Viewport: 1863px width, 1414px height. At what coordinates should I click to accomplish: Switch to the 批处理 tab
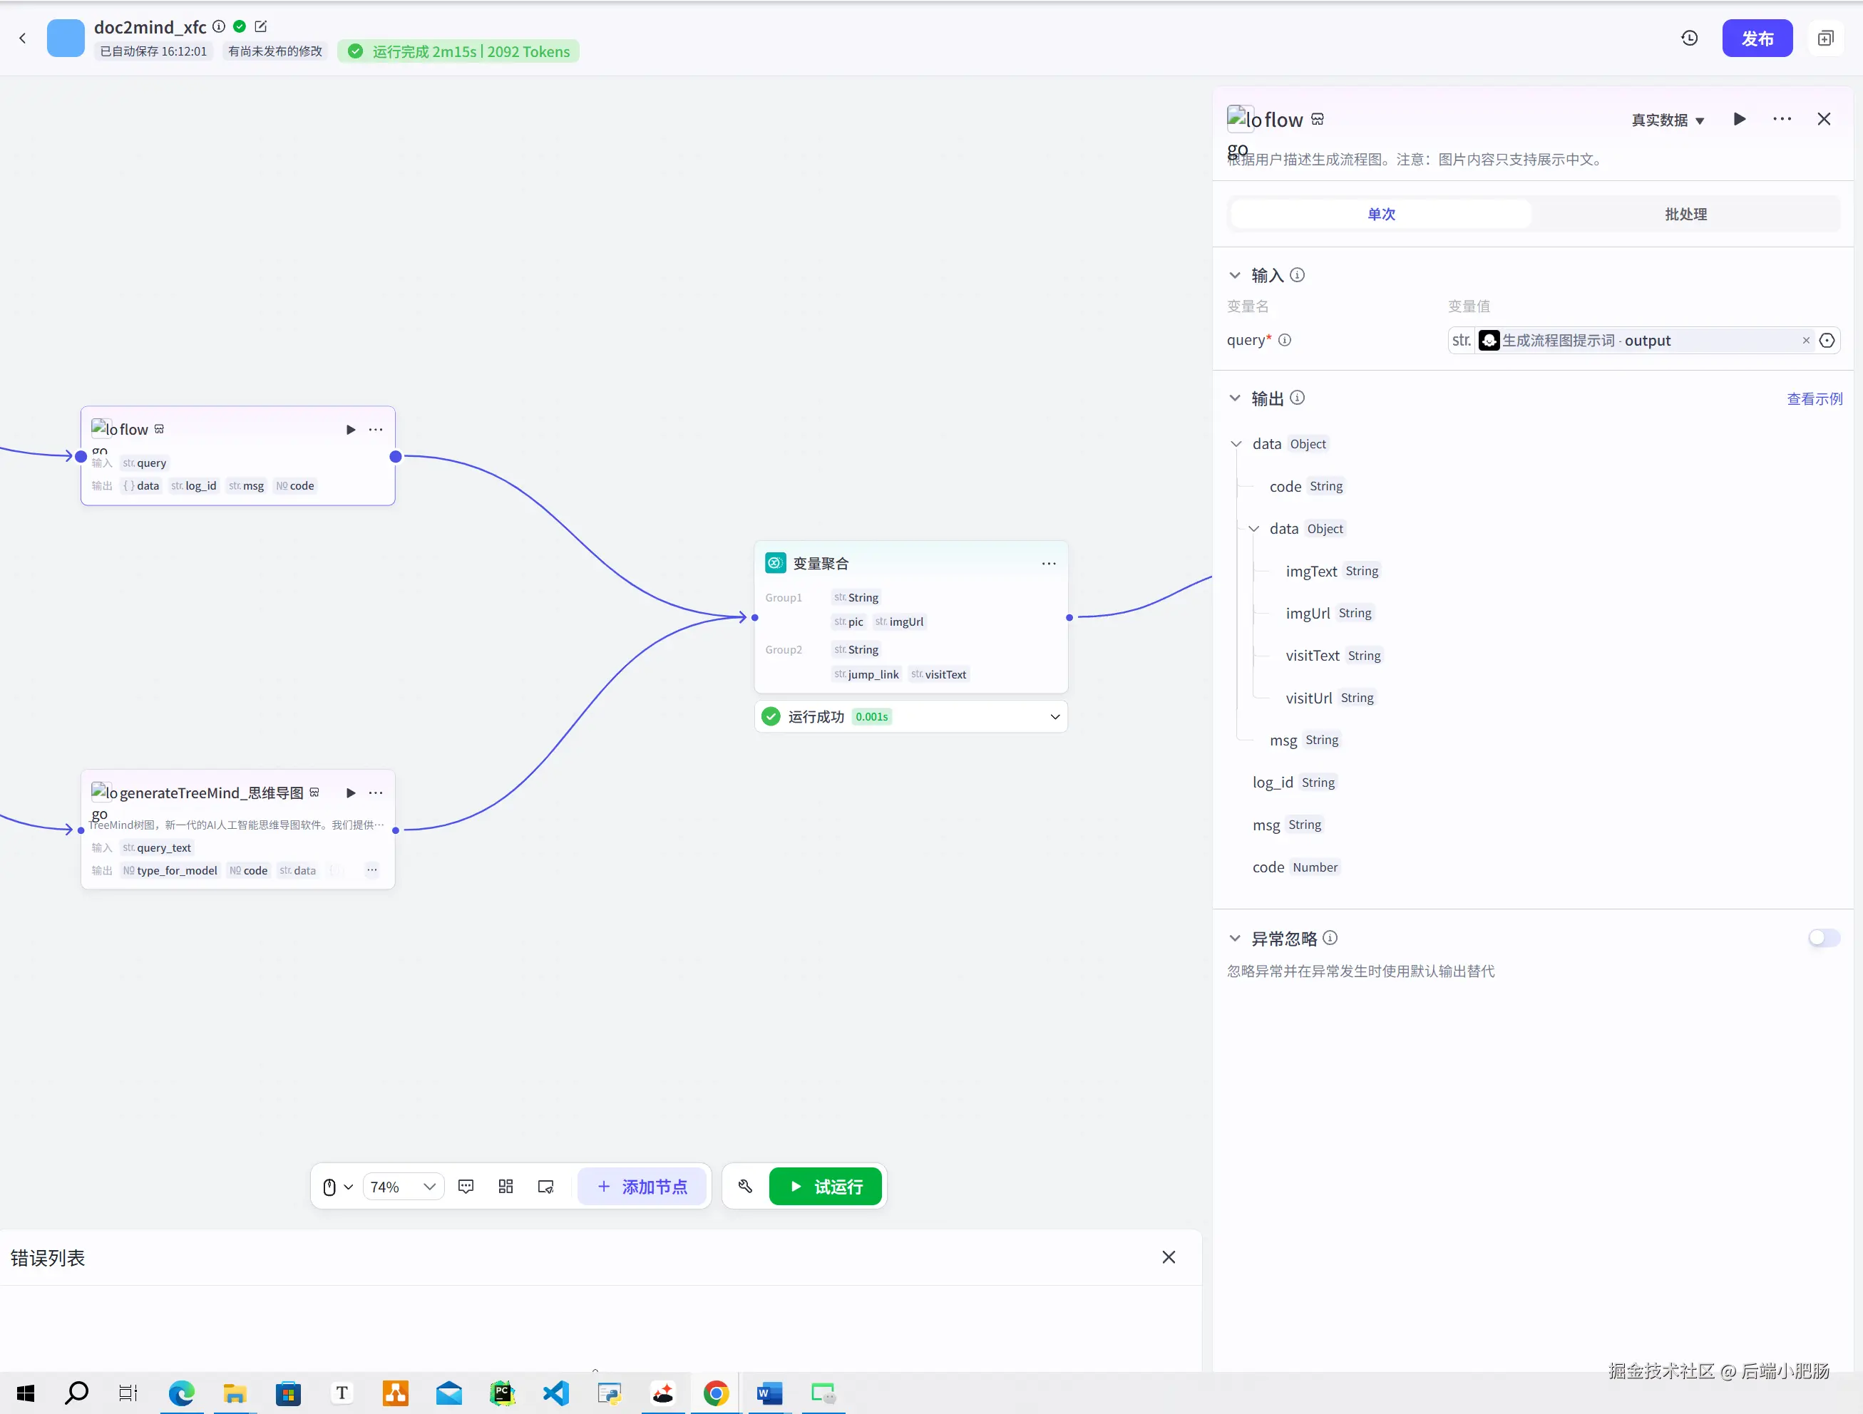coord(1685,214)
